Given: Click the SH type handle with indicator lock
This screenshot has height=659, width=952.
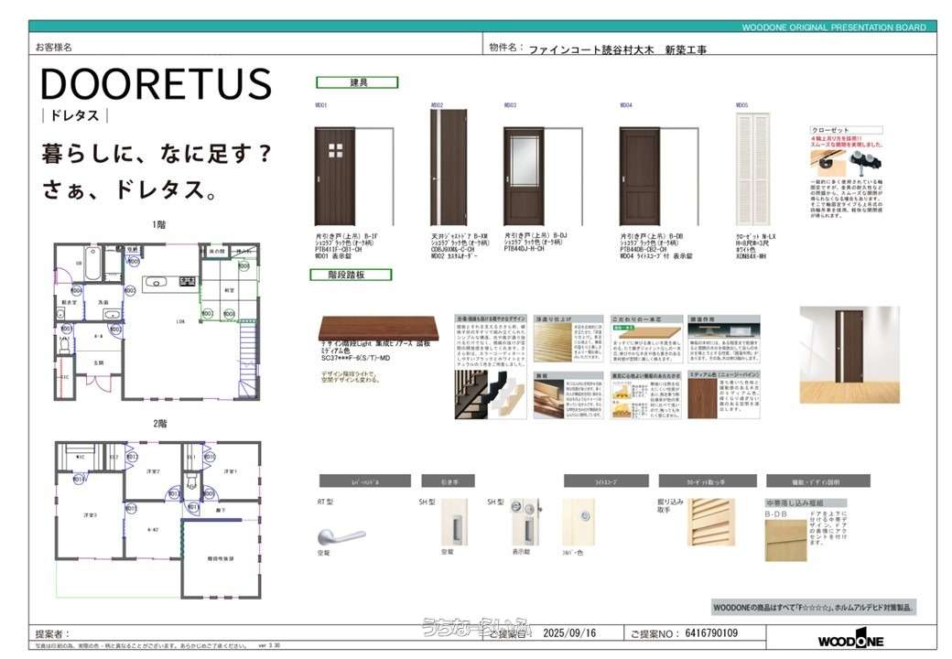Looking at the screenshot, I should [x=524, y=523].
